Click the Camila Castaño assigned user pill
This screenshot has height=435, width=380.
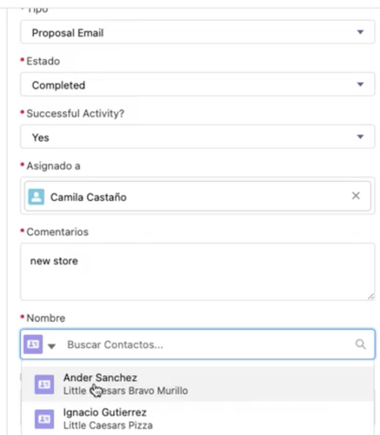click(x=197, y=196)
